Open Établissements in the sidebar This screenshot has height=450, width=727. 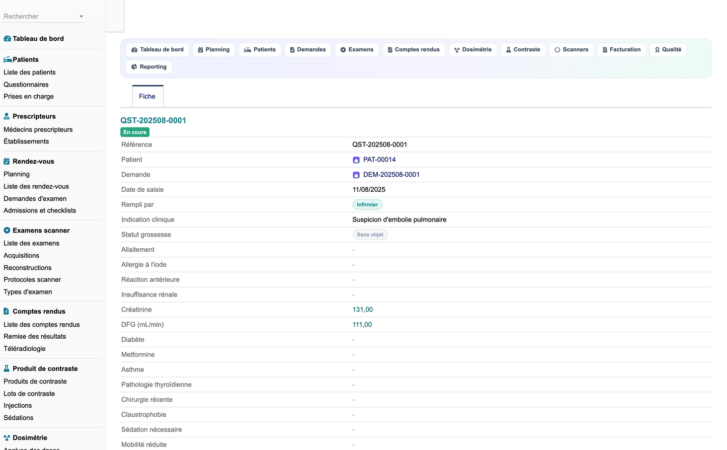[x=26, y=141]
